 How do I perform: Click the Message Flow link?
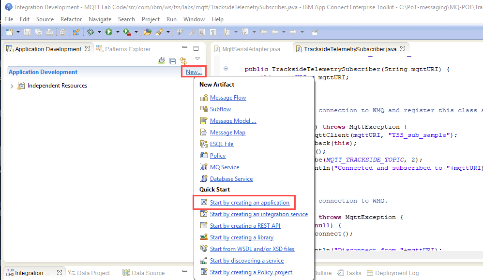(x=228, y=98)
